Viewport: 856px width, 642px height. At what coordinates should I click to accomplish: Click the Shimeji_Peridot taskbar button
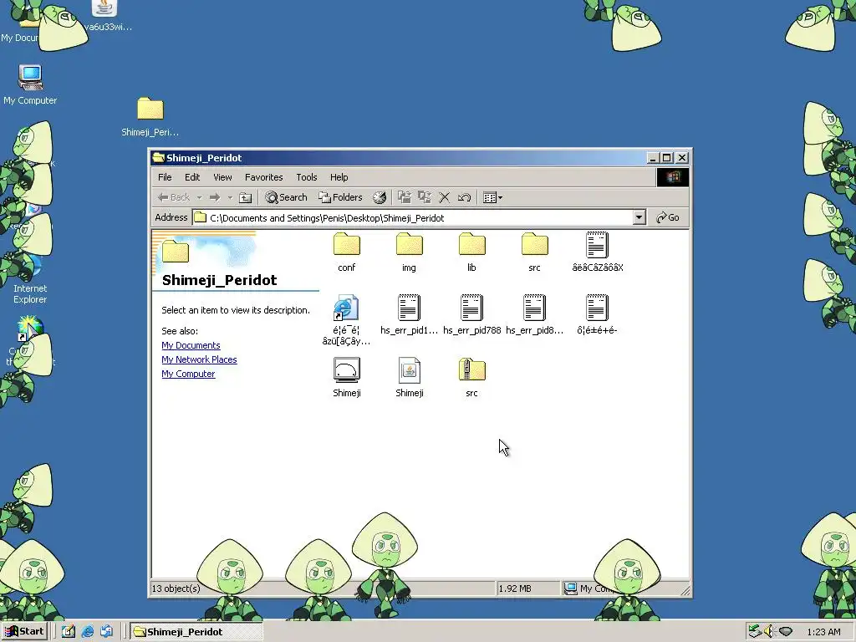tap(196, 632)
